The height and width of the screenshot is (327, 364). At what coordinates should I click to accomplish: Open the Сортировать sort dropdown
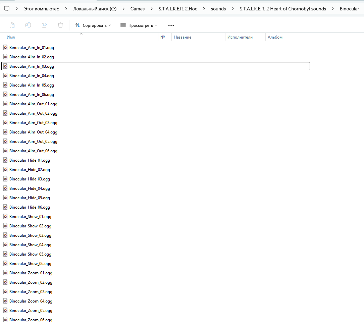(x=93, y=25)
